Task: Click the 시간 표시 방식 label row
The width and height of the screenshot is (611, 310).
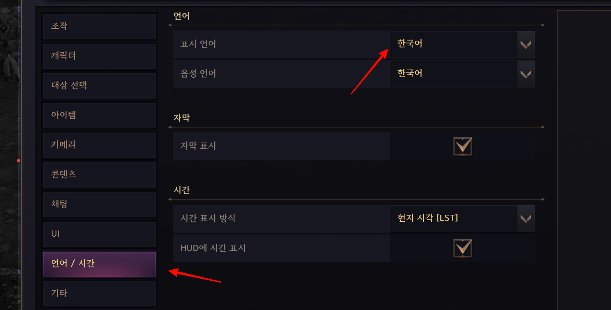Action: tap(281, 219)
